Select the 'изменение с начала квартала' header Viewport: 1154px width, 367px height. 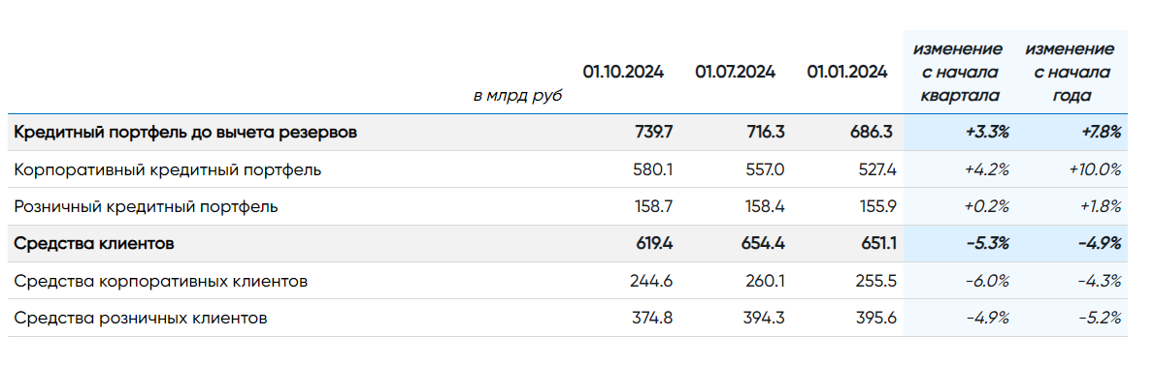click(958, 72)
